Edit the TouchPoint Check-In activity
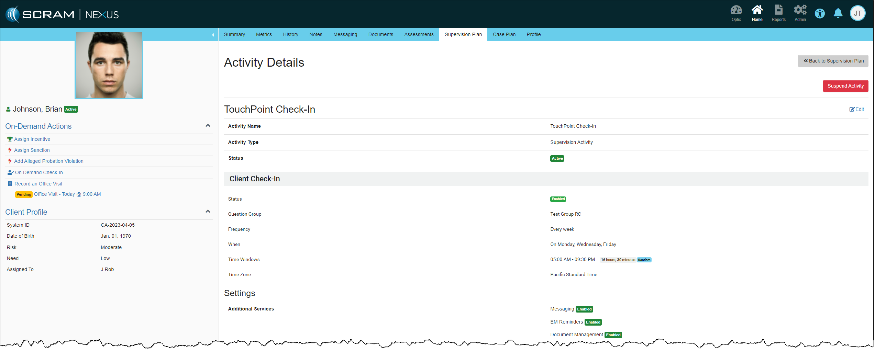The image size is (875, 351). 856,109
